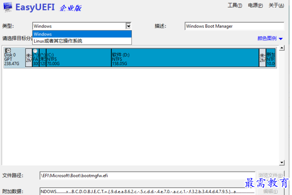Click the Disk 0 GPT 238.47G label
Screen dimensions: 292x195
(x=12, y=59)
